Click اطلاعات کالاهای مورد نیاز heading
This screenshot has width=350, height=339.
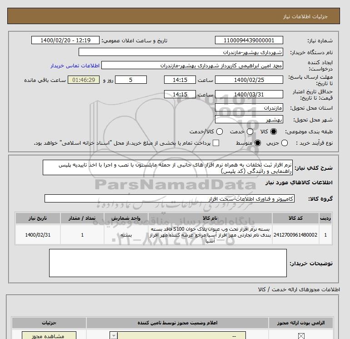click(x=299, y=182)
